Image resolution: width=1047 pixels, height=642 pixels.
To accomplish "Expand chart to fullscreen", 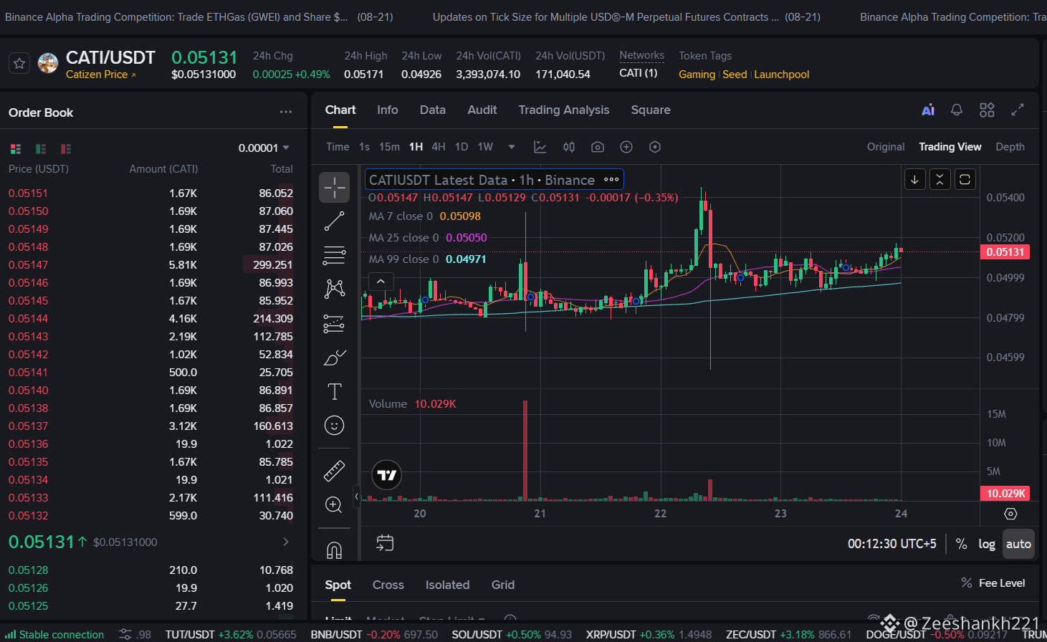I will pyautogui.click(x=1017, y=110).
